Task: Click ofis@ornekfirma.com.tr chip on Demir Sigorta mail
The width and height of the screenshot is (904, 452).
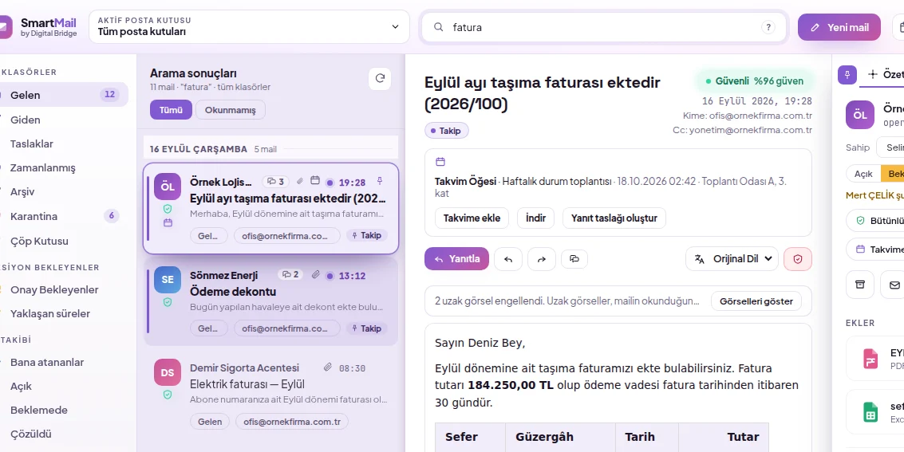Action: pyautogui.click(x=292, y=422)
